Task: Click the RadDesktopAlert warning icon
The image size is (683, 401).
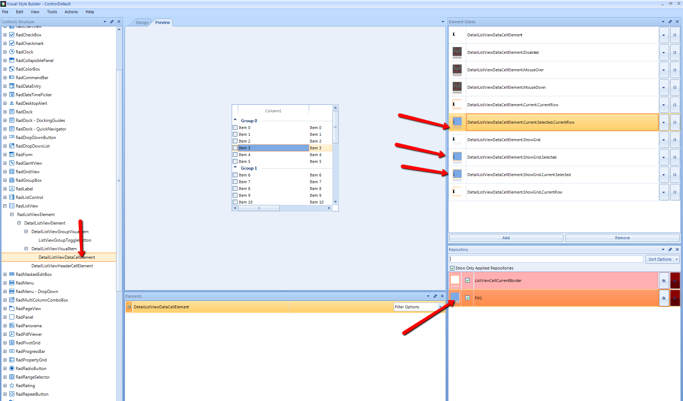Action: click(x=12, y=103)
